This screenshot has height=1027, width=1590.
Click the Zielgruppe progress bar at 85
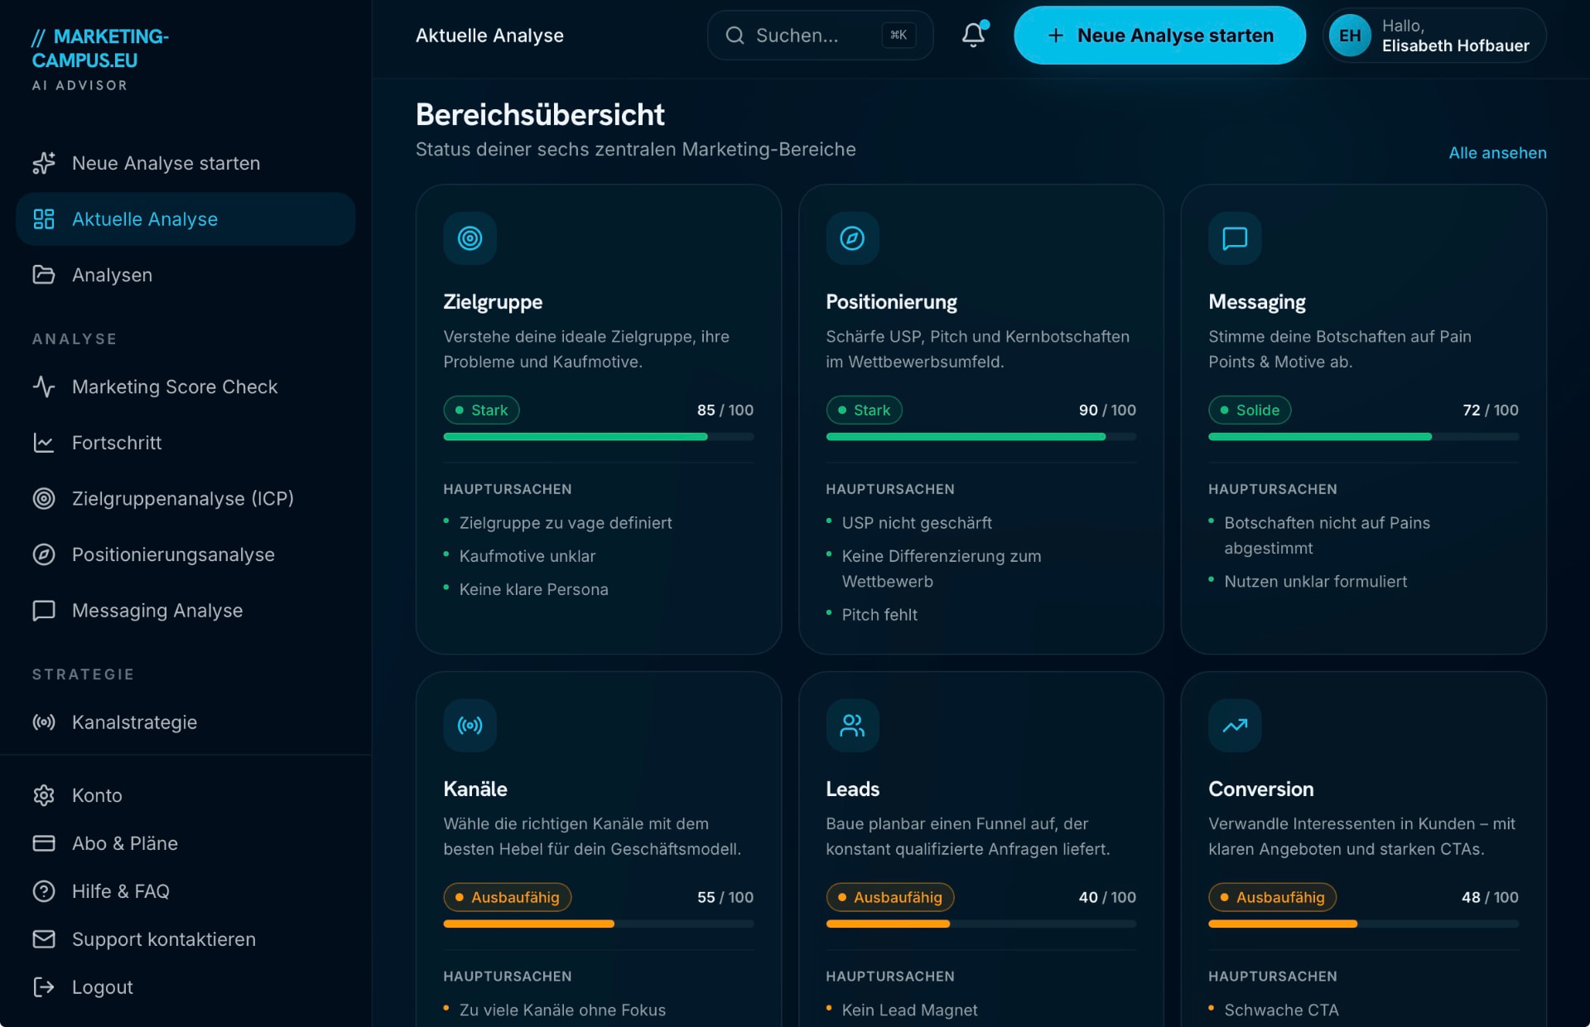click(598, 436)
